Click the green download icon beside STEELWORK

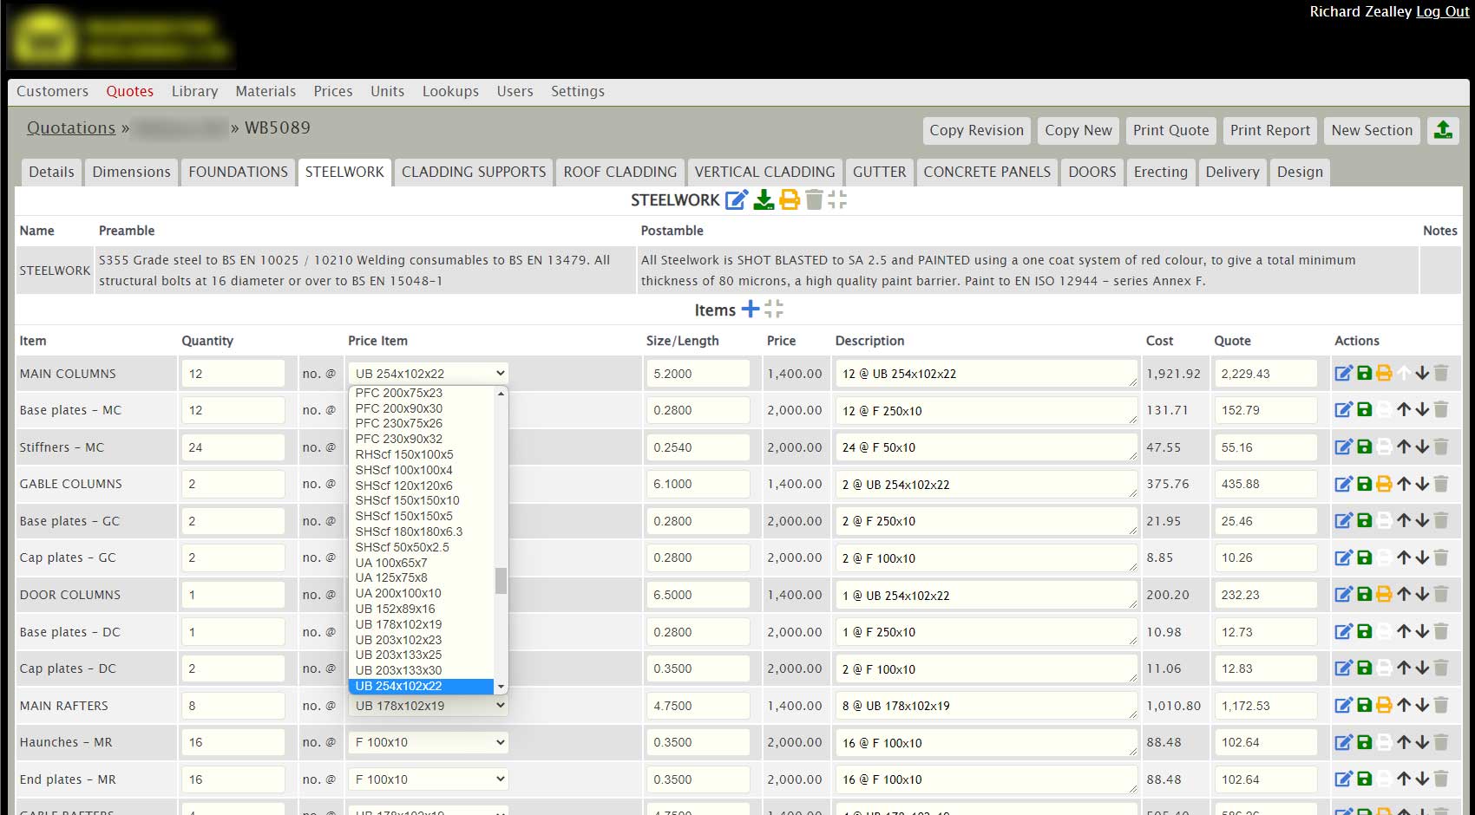pyautogui.click(x=764, y=200)
